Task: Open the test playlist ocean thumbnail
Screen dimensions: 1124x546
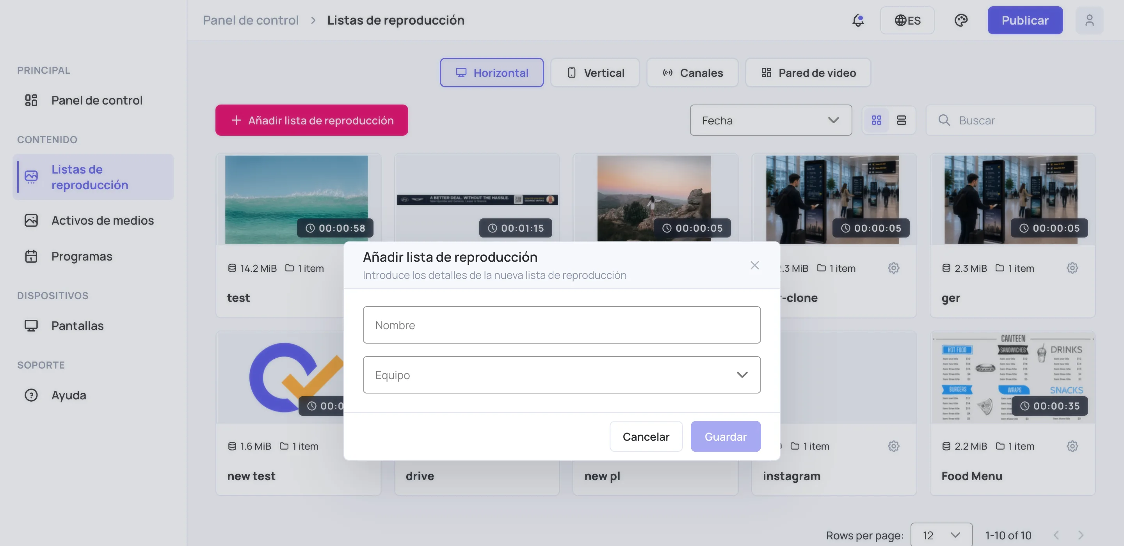Action: click(296, 199)
